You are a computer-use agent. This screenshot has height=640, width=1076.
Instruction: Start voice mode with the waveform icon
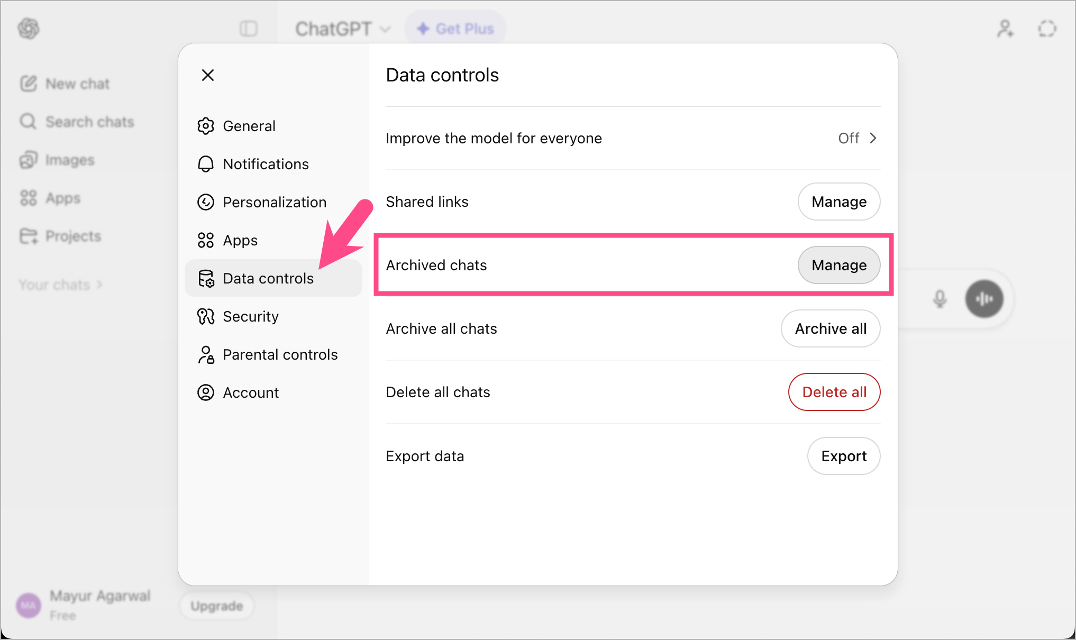984,298
